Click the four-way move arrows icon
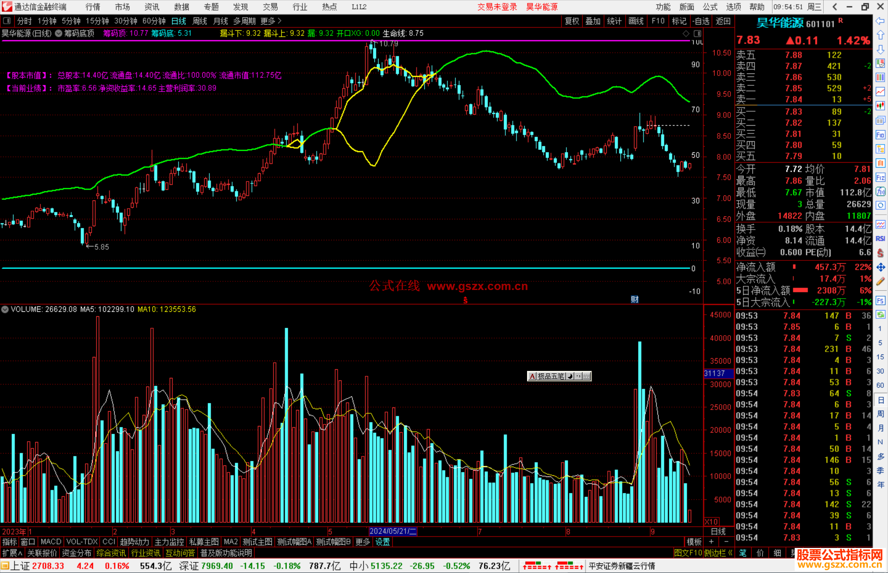This screenshot has width=888, height=573. (880, 267)
